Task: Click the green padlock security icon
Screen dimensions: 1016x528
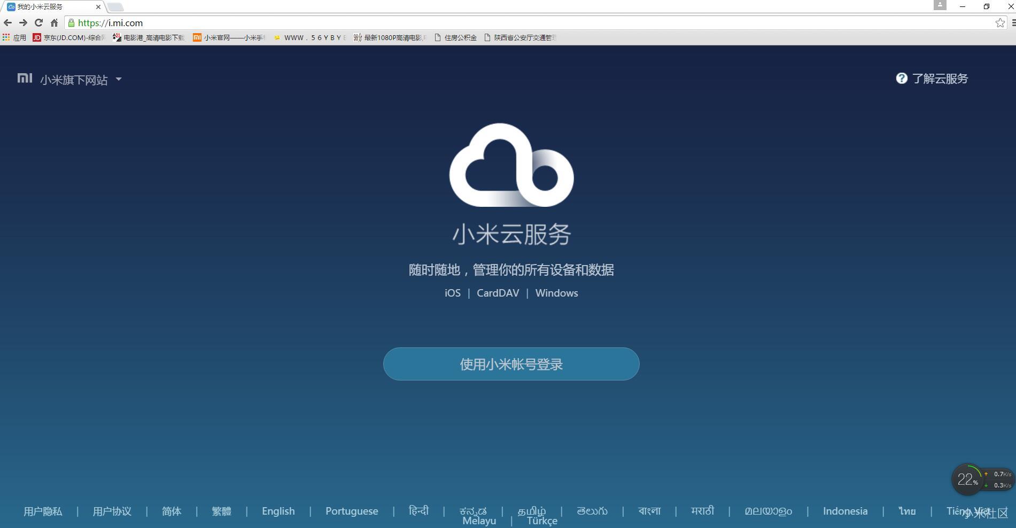Action: pyautogui.click(x=71, y=23)
